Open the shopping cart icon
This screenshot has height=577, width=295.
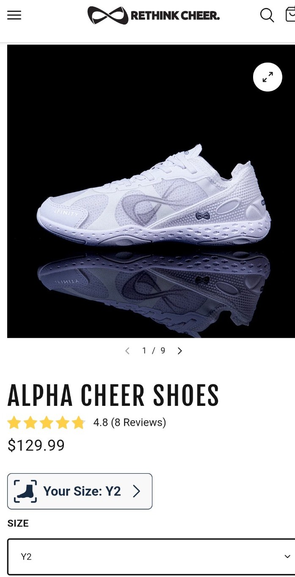pos(290,14)
